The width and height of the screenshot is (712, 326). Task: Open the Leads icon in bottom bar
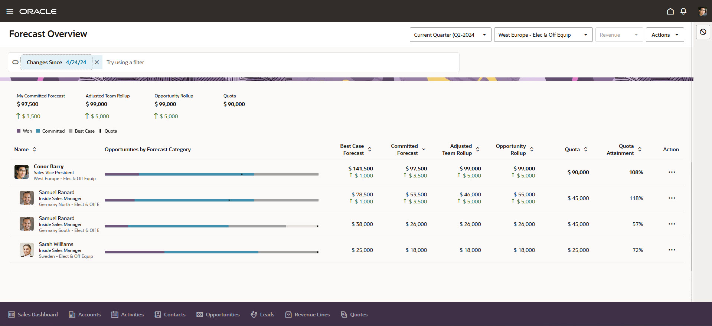[254, 315]
